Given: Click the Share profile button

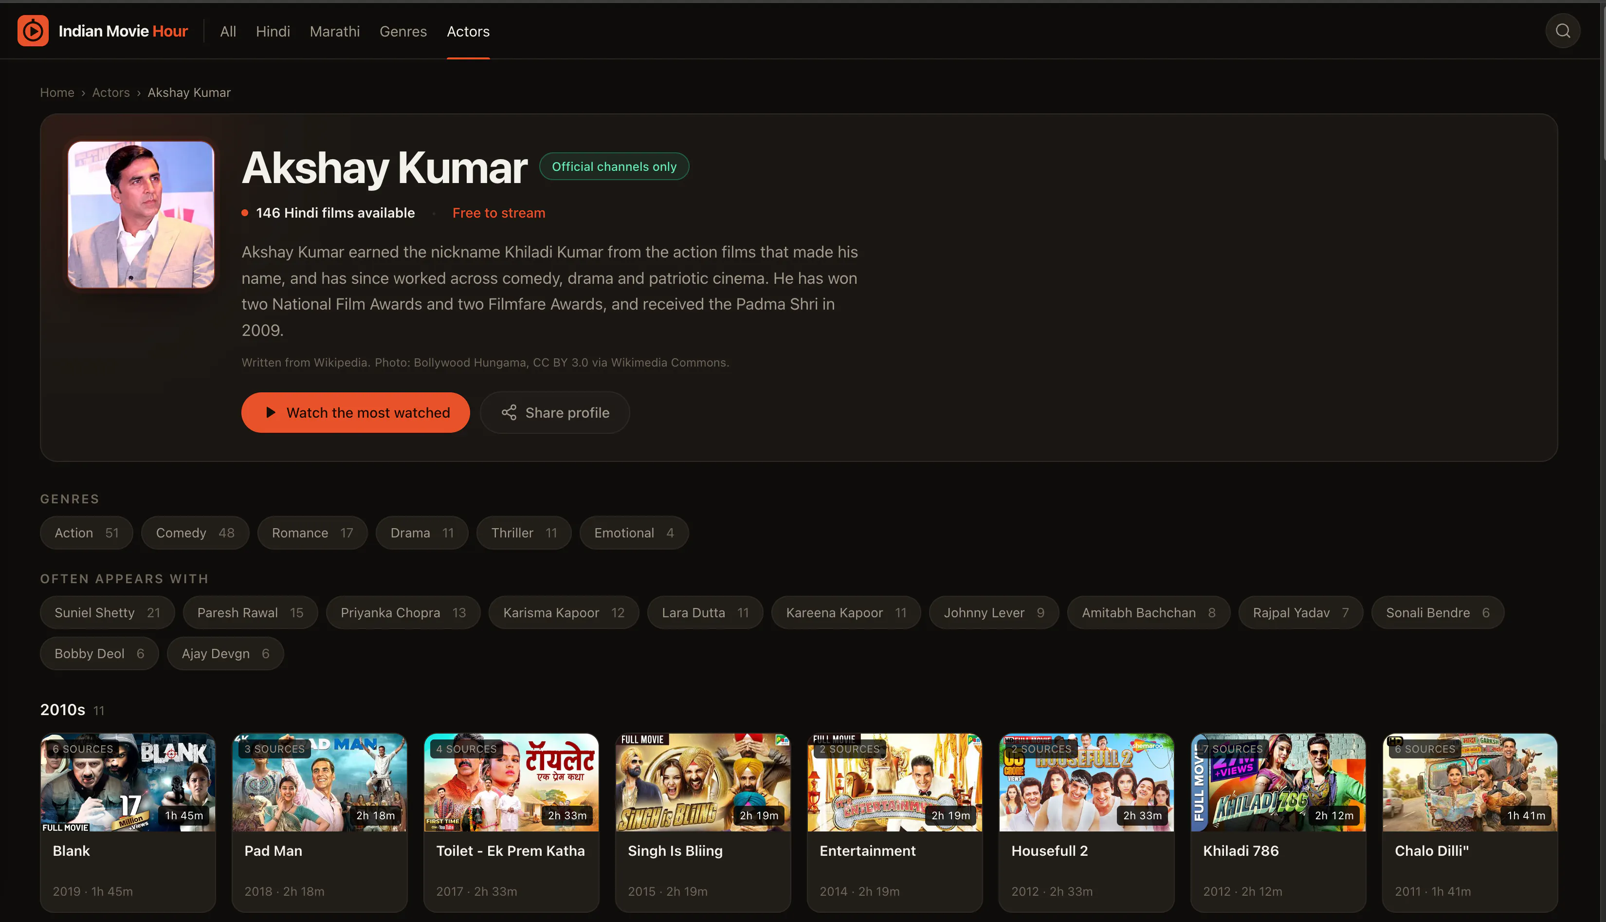Looking at the screenshot, I should coord(555,413).
